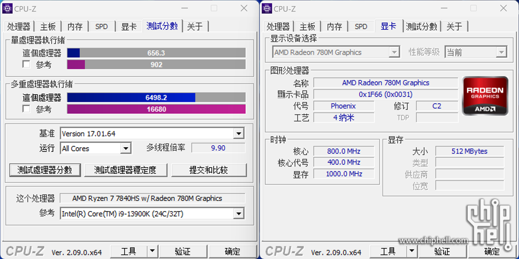Click multi-thread reference bar 16680
The height and width of the screenshot is (259, 519).
[156, 109]
